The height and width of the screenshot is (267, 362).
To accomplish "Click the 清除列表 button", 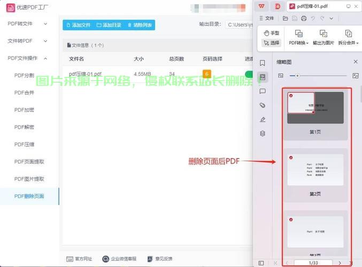I will [140, 25].
